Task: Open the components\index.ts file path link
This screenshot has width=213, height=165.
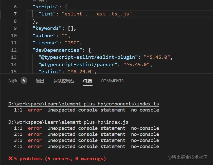Action: tap(83, 104)
